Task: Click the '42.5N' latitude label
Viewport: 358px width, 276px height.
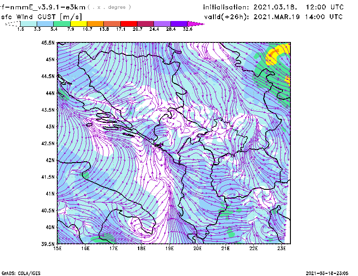Action: 48,143
